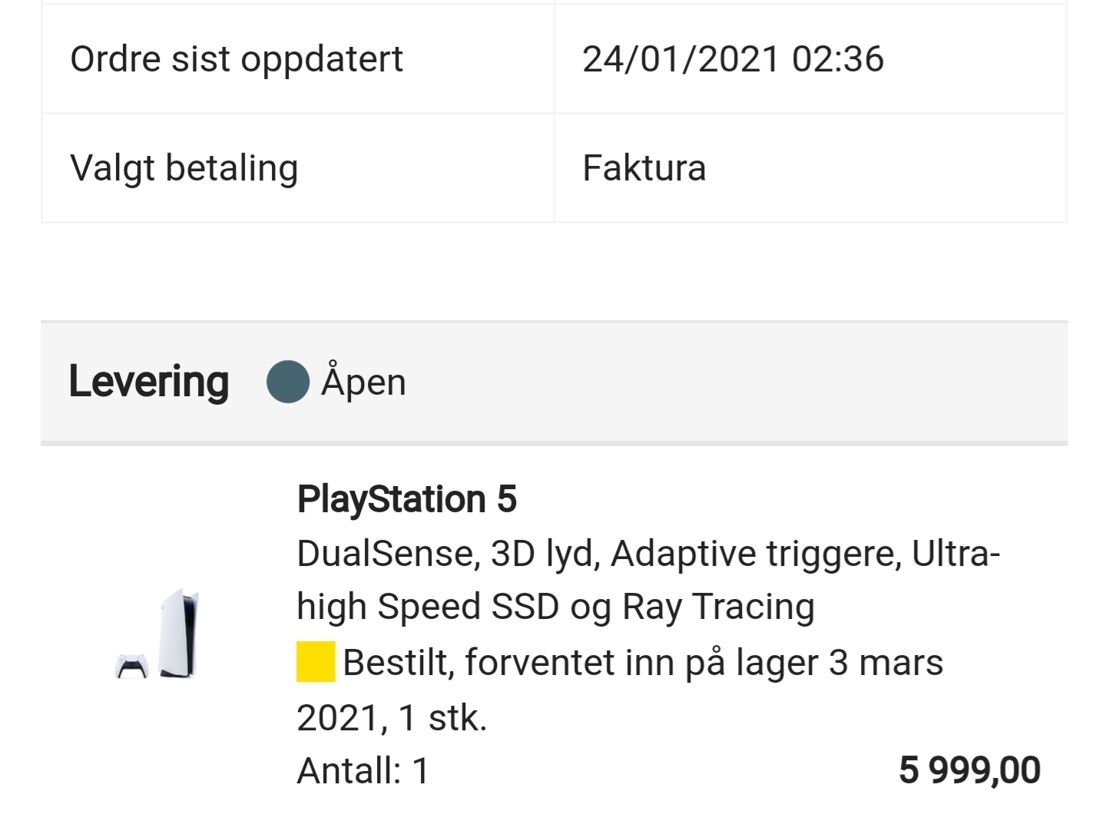Select the Faktura payment value cell

[810, 168]
